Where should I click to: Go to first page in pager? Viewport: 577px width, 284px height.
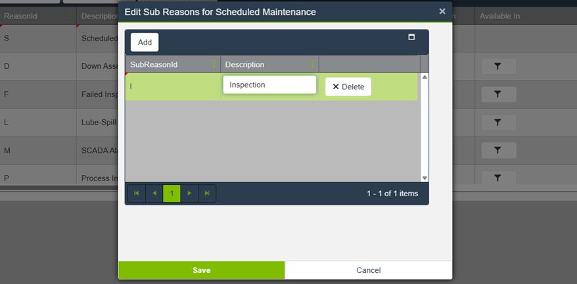[137, 193]
